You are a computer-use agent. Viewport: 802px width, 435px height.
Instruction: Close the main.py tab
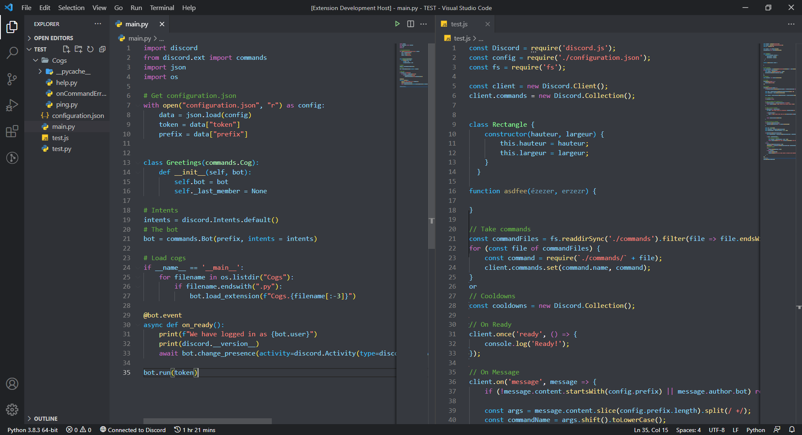pos(162,24)
